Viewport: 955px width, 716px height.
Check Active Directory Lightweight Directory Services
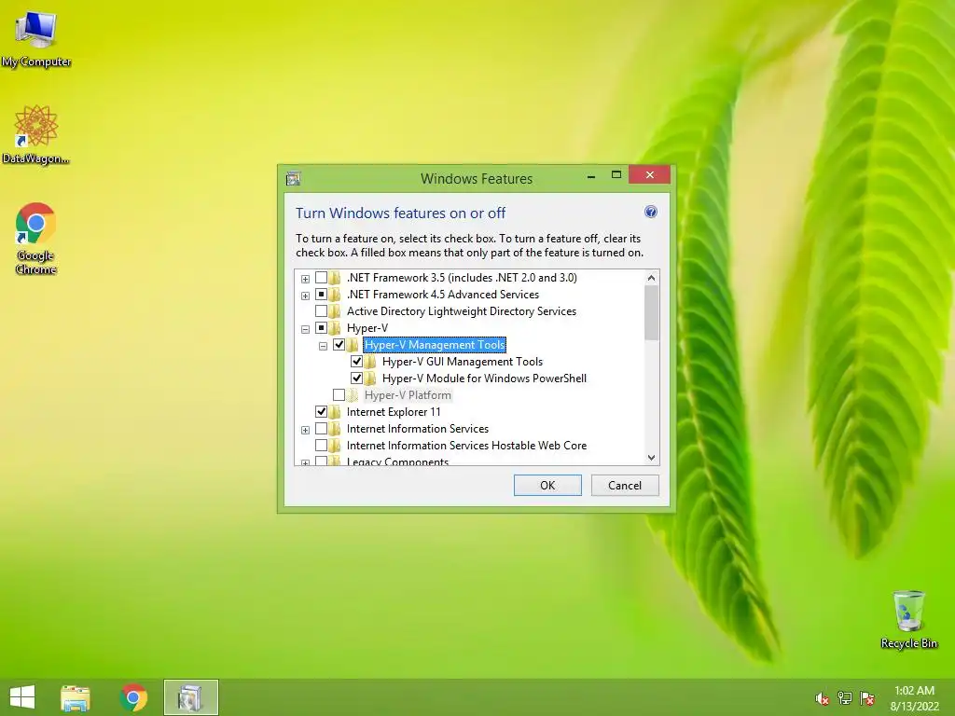coord(321,311)
